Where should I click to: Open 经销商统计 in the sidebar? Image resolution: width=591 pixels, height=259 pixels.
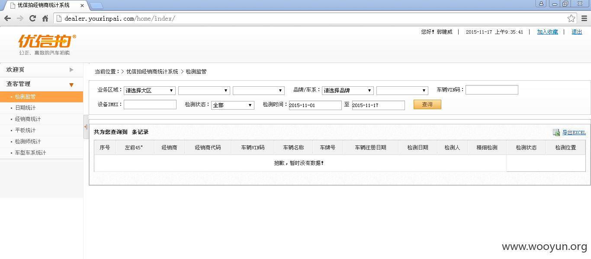(42, 119)
